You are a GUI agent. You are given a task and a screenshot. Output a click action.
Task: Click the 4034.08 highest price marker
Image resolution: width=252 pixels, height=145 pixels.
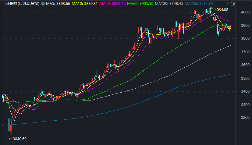click(221, 10)
